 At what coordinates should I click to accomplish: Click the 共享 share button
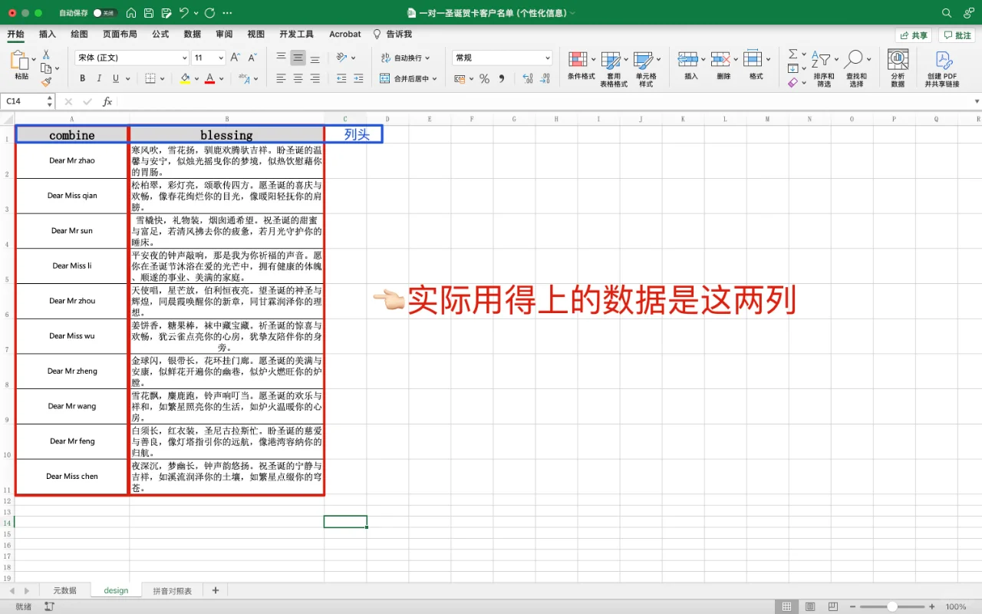pos(914,35)
